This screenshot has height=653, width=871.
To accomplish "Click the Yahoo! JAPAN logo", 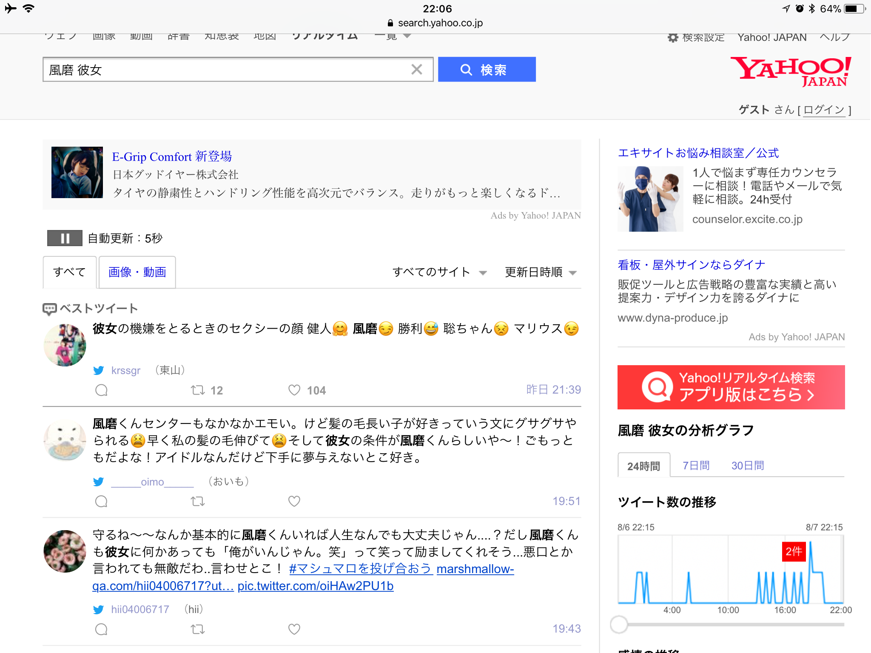I will point(791,71).
